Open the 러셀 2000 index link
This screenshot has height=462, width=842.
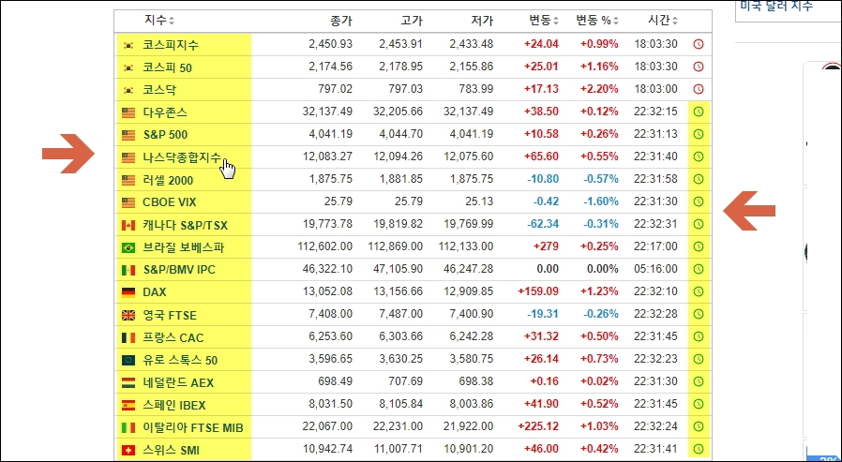tap(168, 180)
